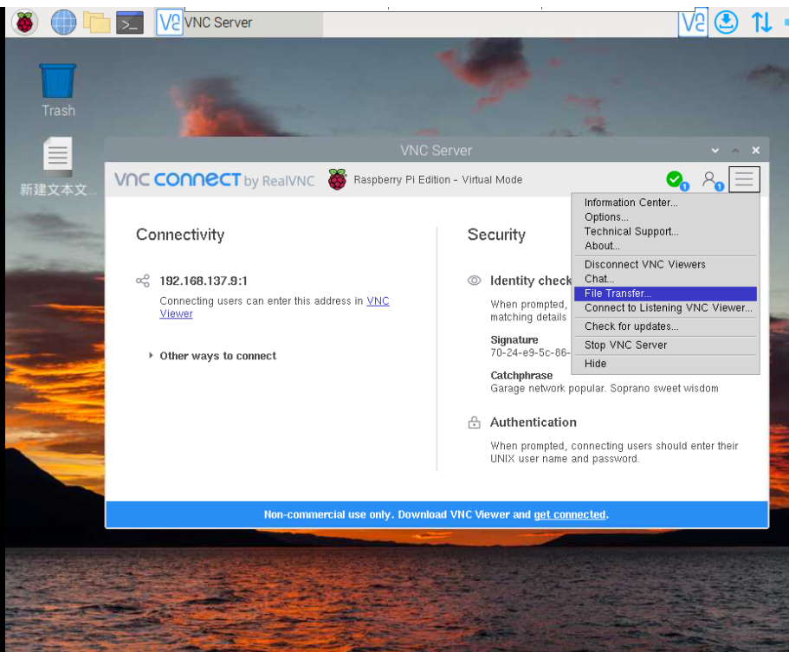Open the Trash desktop icon
The height and width of the screenshot is (652, 789).
click(x=58, y=91)
